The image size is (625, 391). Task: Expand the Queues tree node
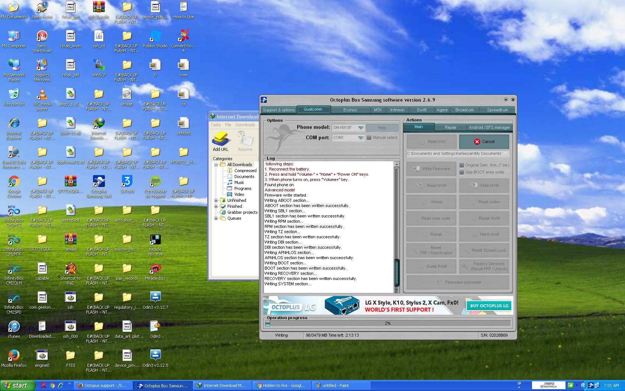(x=216, y=218)
